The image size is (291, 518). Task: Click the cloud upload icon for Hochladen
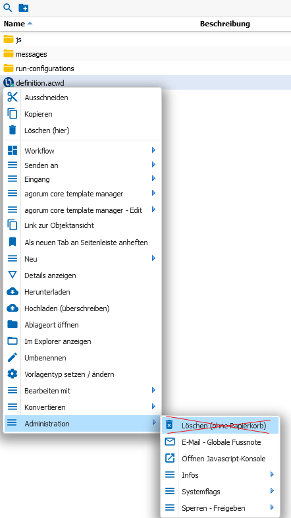coord(13,308)
